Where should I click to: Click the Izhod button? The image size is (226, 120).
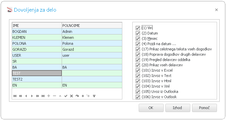click(x=178, y=108)
